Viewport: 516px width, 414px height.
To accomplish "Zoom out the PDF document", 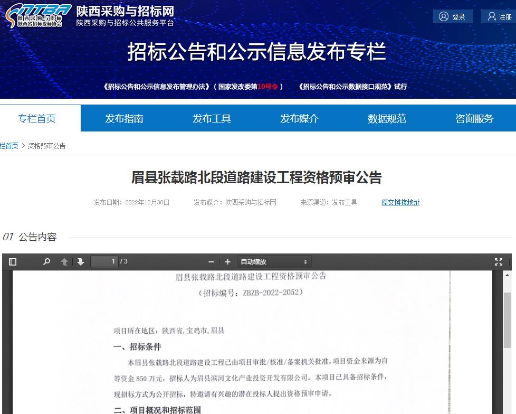I will coord(211,262).
